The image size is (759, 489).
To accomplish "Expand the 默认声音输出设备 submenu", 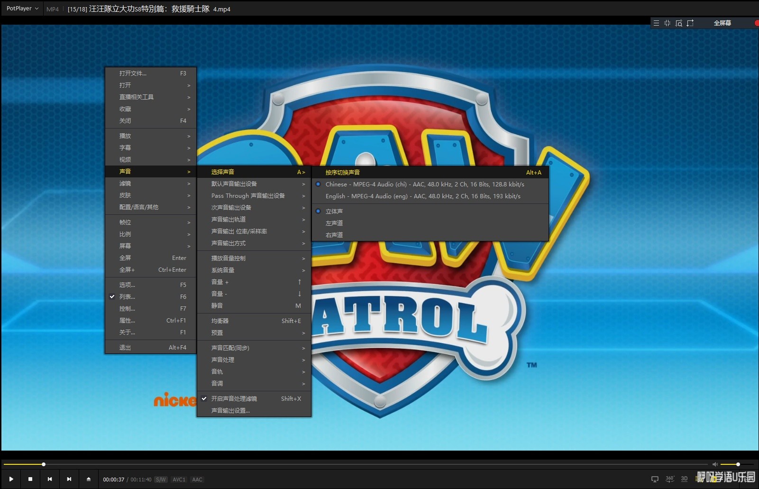I will [254, 184].
